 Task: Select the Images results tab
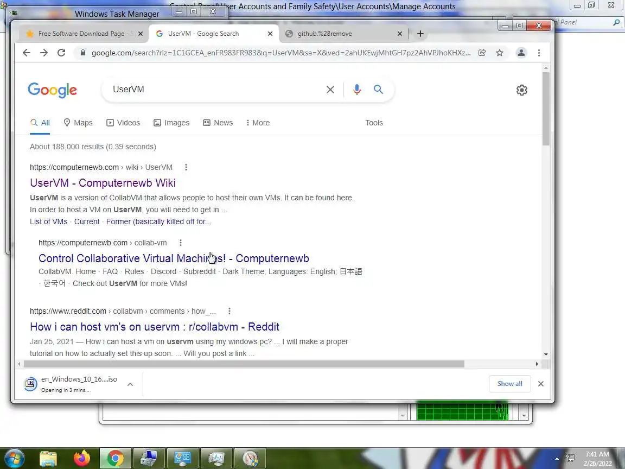(x=171, y=123)
